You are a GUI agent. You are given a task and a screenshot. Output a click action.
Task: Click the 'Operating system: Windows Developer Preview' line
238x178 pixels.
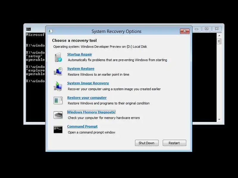tap(100, 47)
